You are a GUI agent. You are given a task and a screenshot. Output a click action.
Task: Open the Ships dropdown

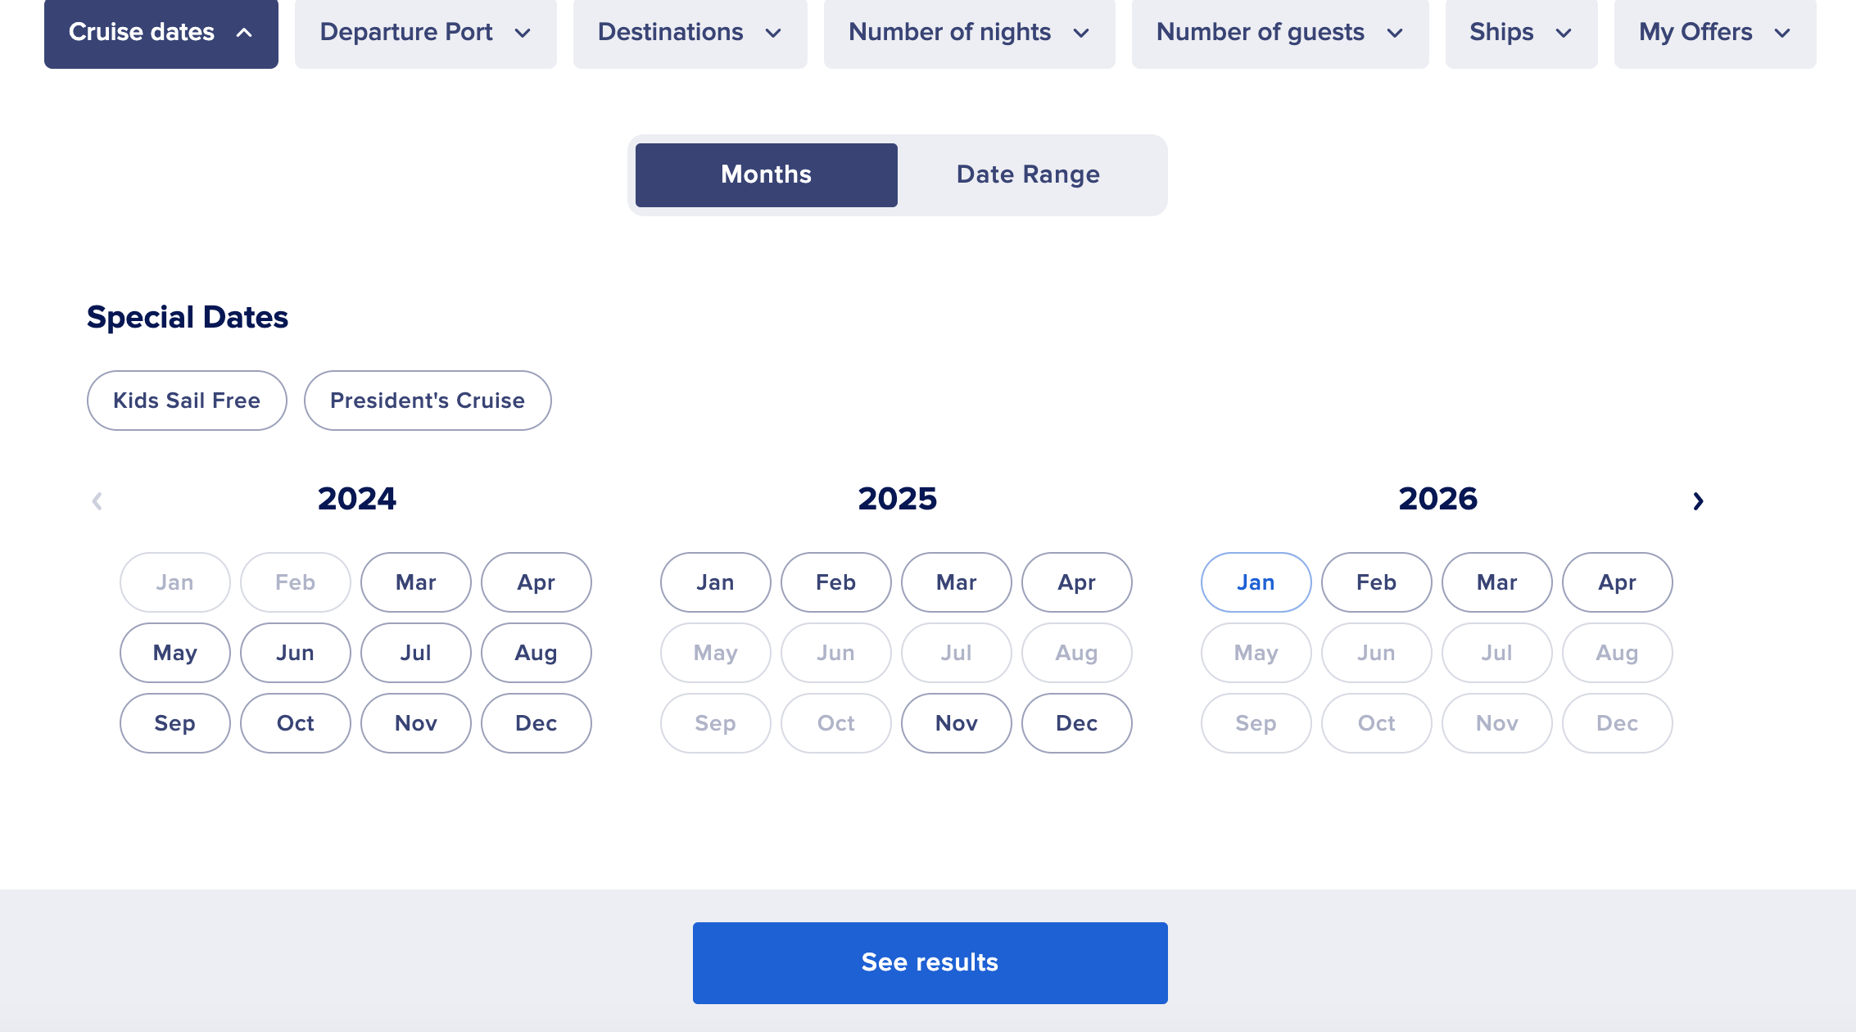[1522, 33]
